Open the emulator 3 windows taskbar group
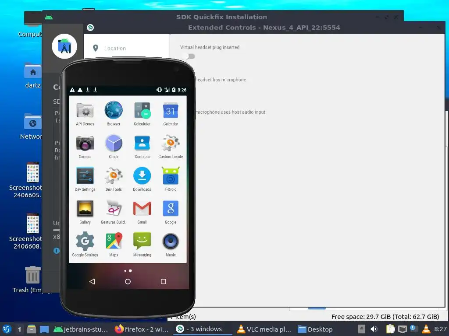 pyautogui.click(x=202, y=329)
